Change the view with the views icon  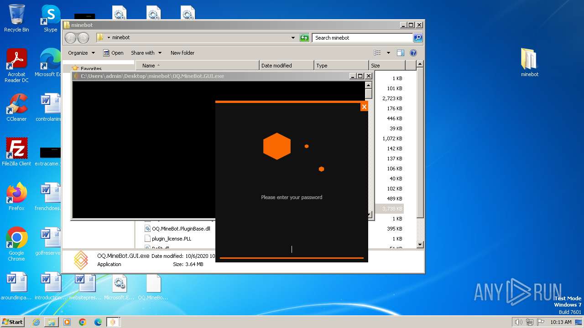[x=377, y=53]
